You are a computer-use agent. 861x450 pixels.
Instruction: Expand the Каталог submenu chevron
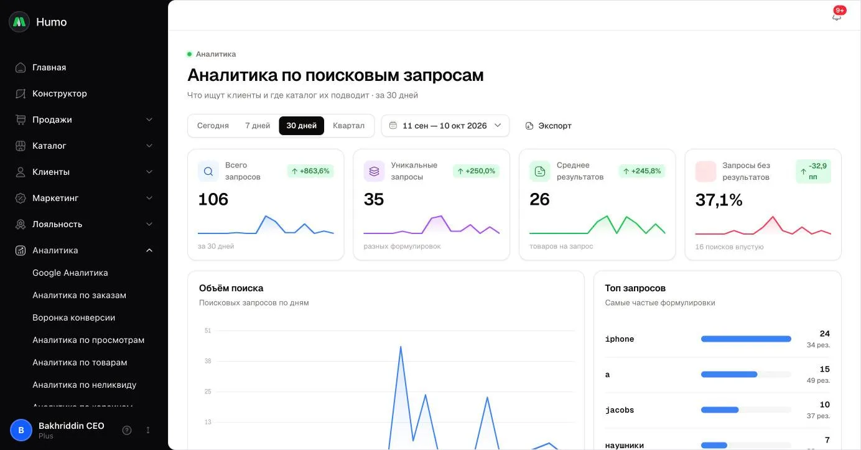pos(149,146)
